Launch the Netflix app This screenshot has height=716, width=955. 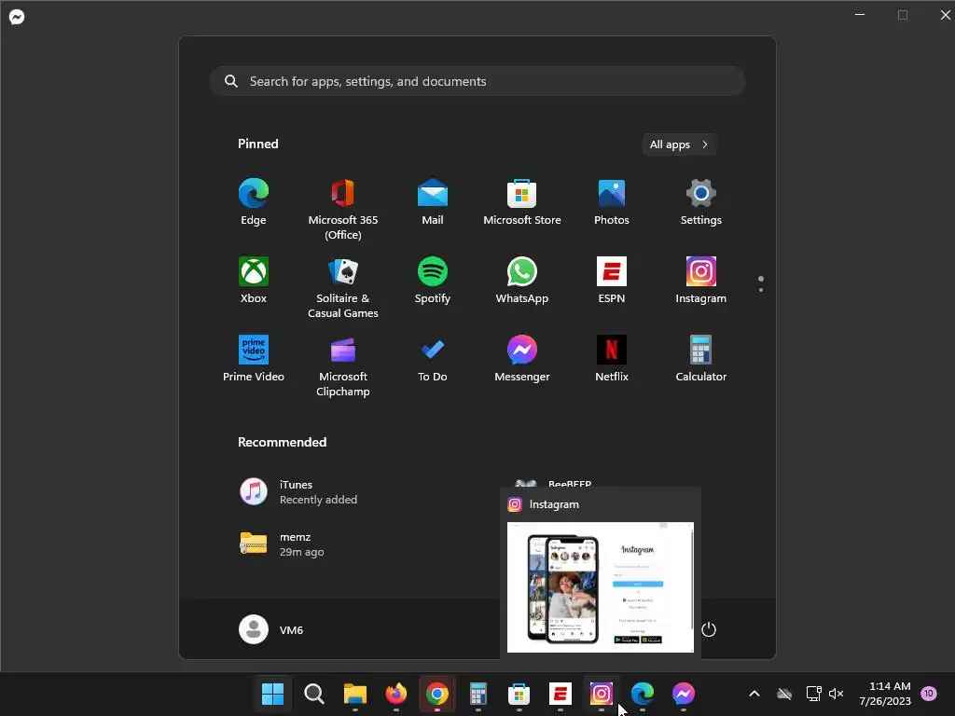coord(612,359)
